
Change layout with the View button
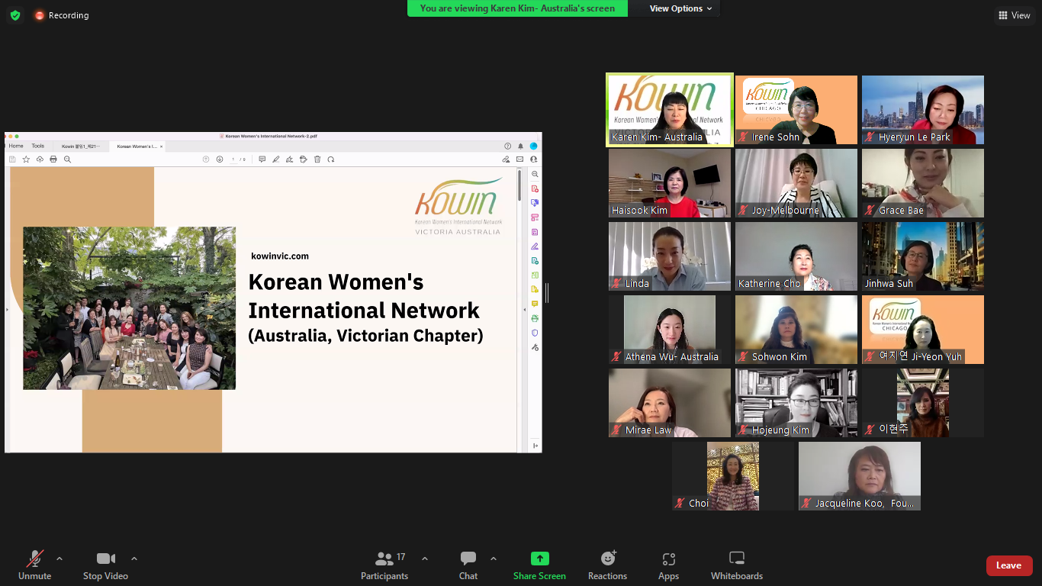click(x=1014, y=15)
